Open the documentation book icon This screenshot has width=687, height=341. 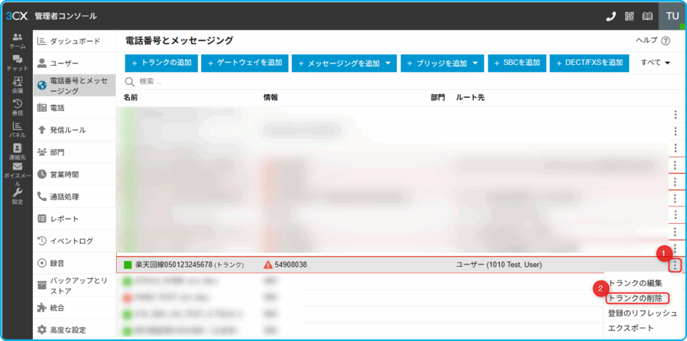pyautogui.click(x=647, y=16)
